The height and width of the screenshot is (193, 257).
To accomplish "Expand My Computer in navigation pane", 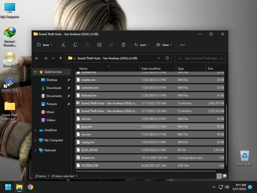I will pyautogui.click(x=35, y=140).
